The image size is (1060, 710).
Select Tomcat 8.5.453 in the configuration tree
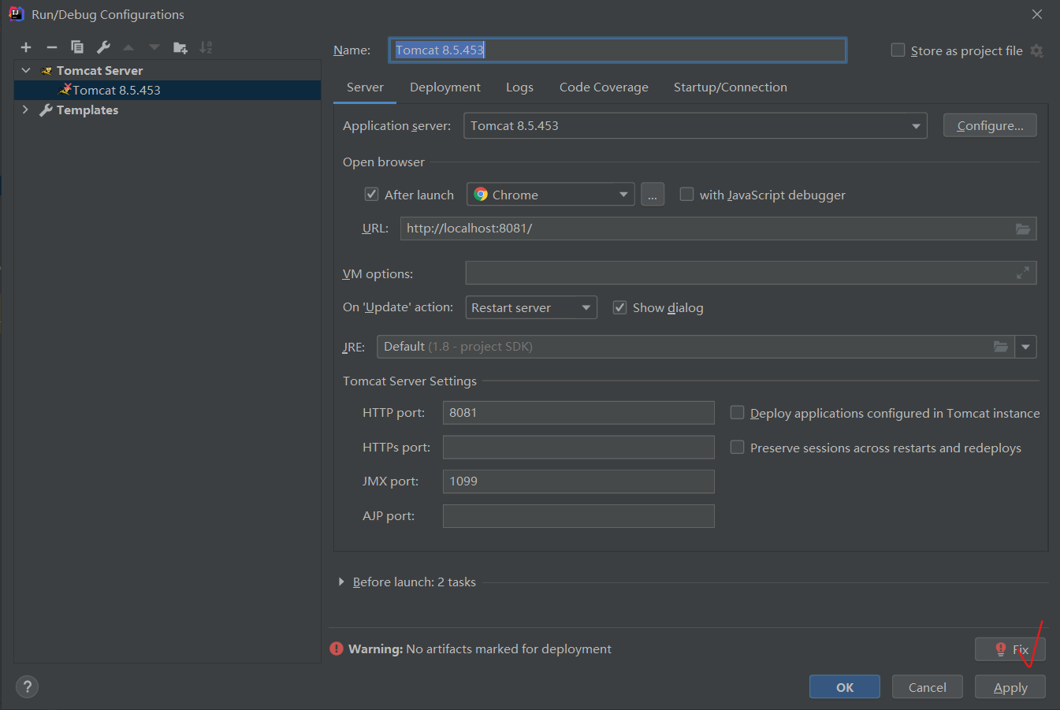(167, 90)
